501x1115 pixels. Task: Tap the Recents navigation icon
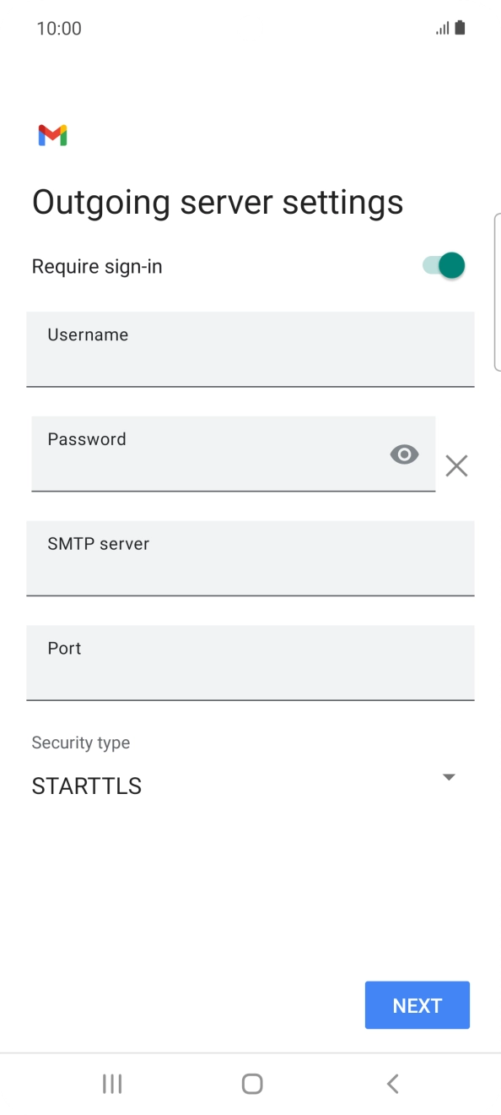(x=111, y=1084)
